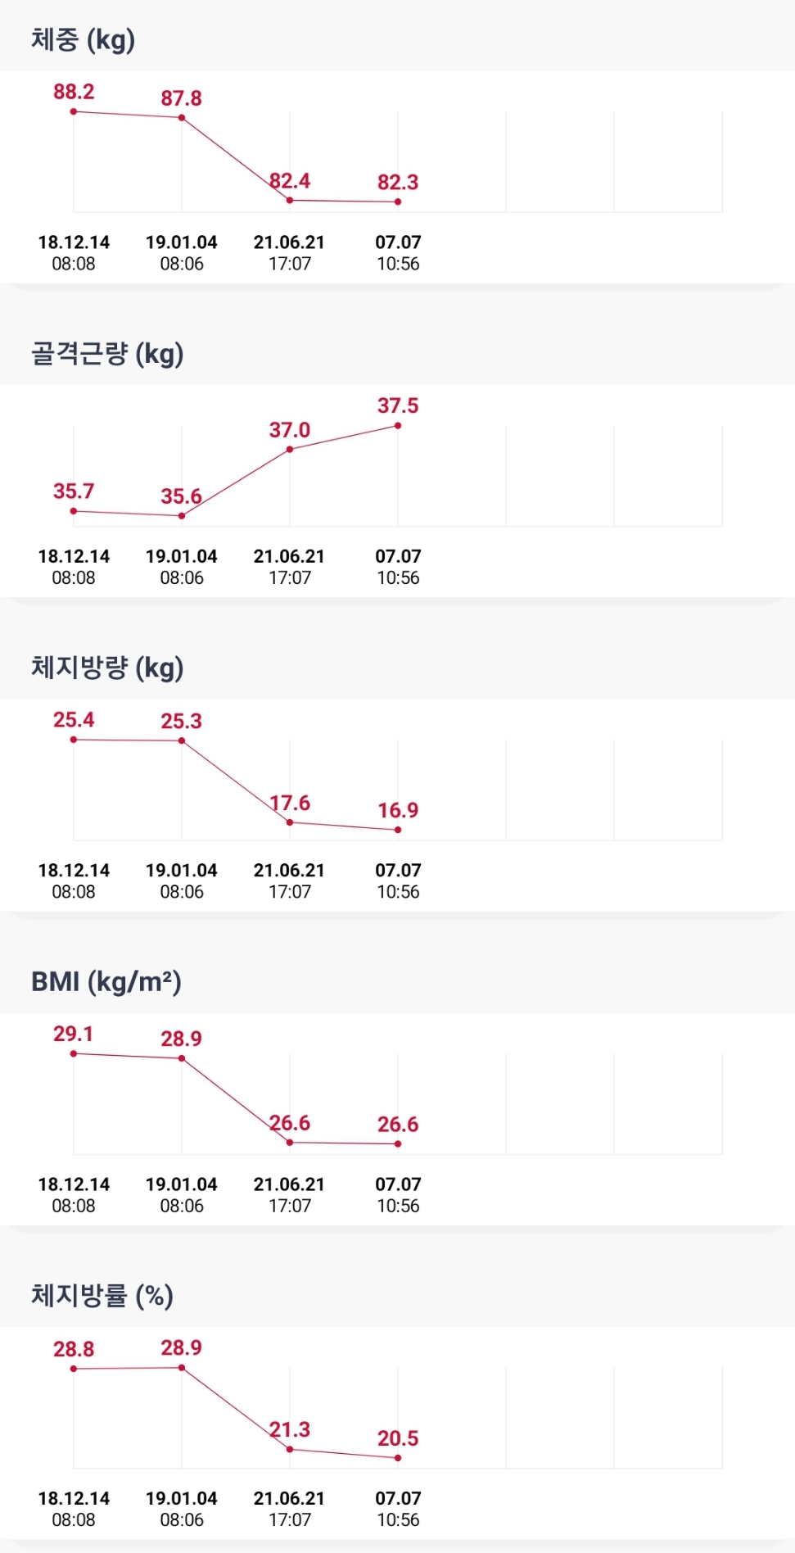Tap the 16.9 body fat mass value

[x=398, y=811]
